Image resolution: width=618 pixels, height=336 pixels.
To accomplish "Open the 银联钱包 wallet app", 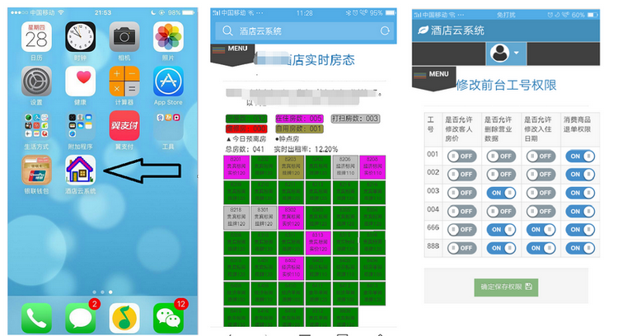I will (36, 170).
